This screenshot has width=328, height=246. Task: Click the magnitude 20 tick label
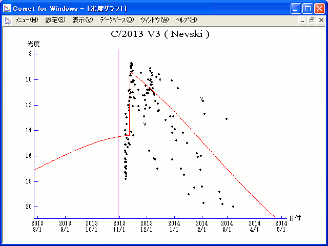click(29, 207)
